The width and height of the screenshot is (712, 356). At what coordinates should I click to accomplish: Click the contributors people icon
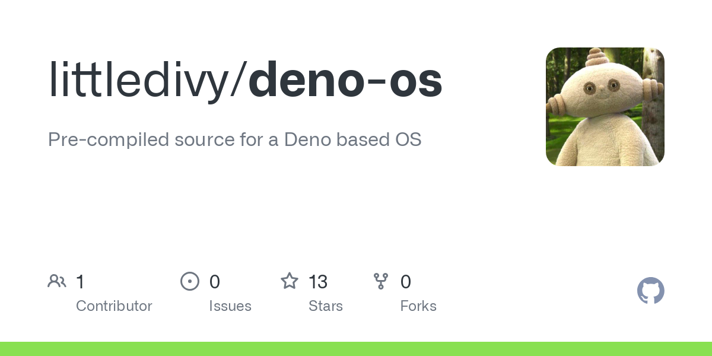57,281
